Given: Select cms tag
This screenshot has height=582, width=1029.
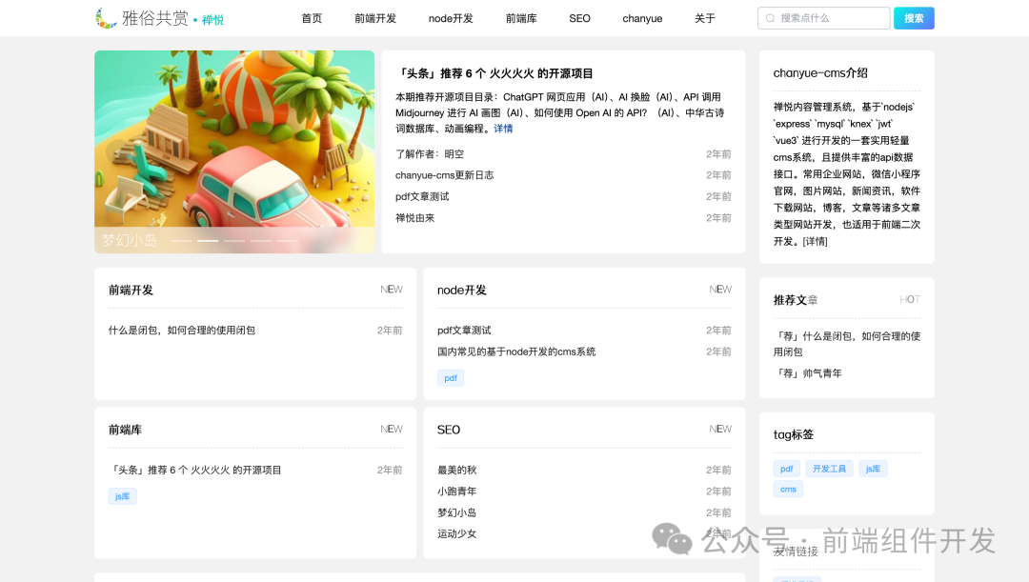Looking at the screenshot, I should click(788, 490).
